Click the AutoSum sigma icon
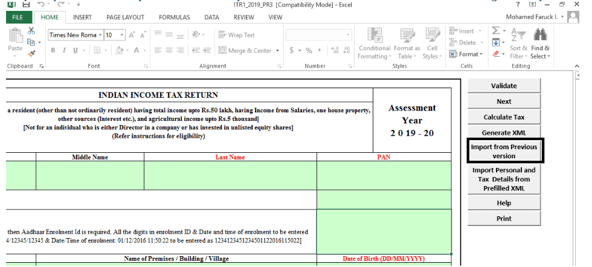Image resolution: width=592 pixels, height=267 pixels. coord(496,30)
